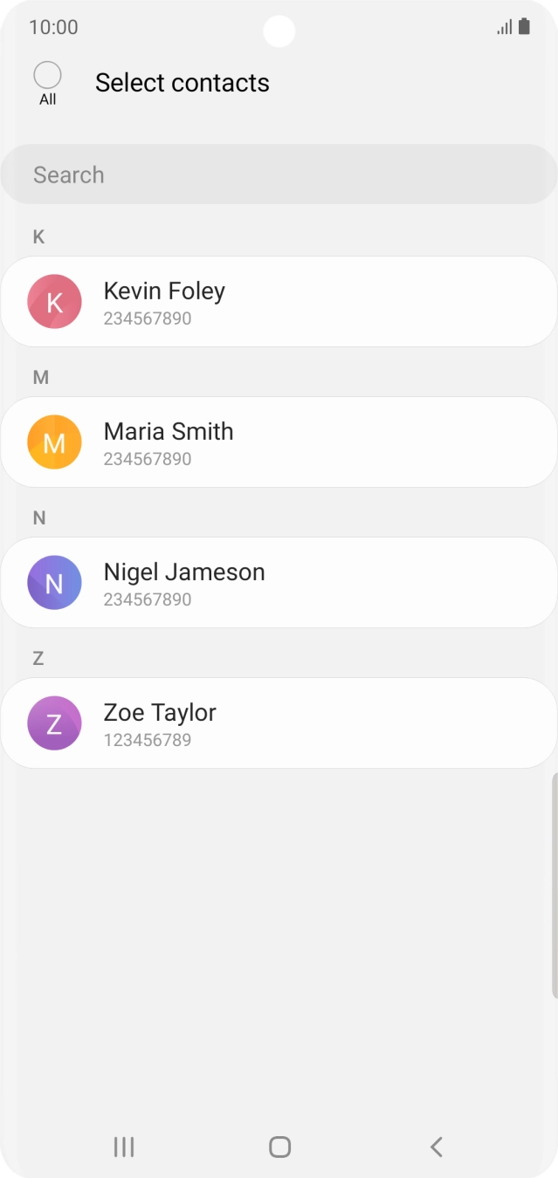Screen dimensions: 558x1178
Task: Choose the Nigel Jameson contact name
Action: pos(184,572)
